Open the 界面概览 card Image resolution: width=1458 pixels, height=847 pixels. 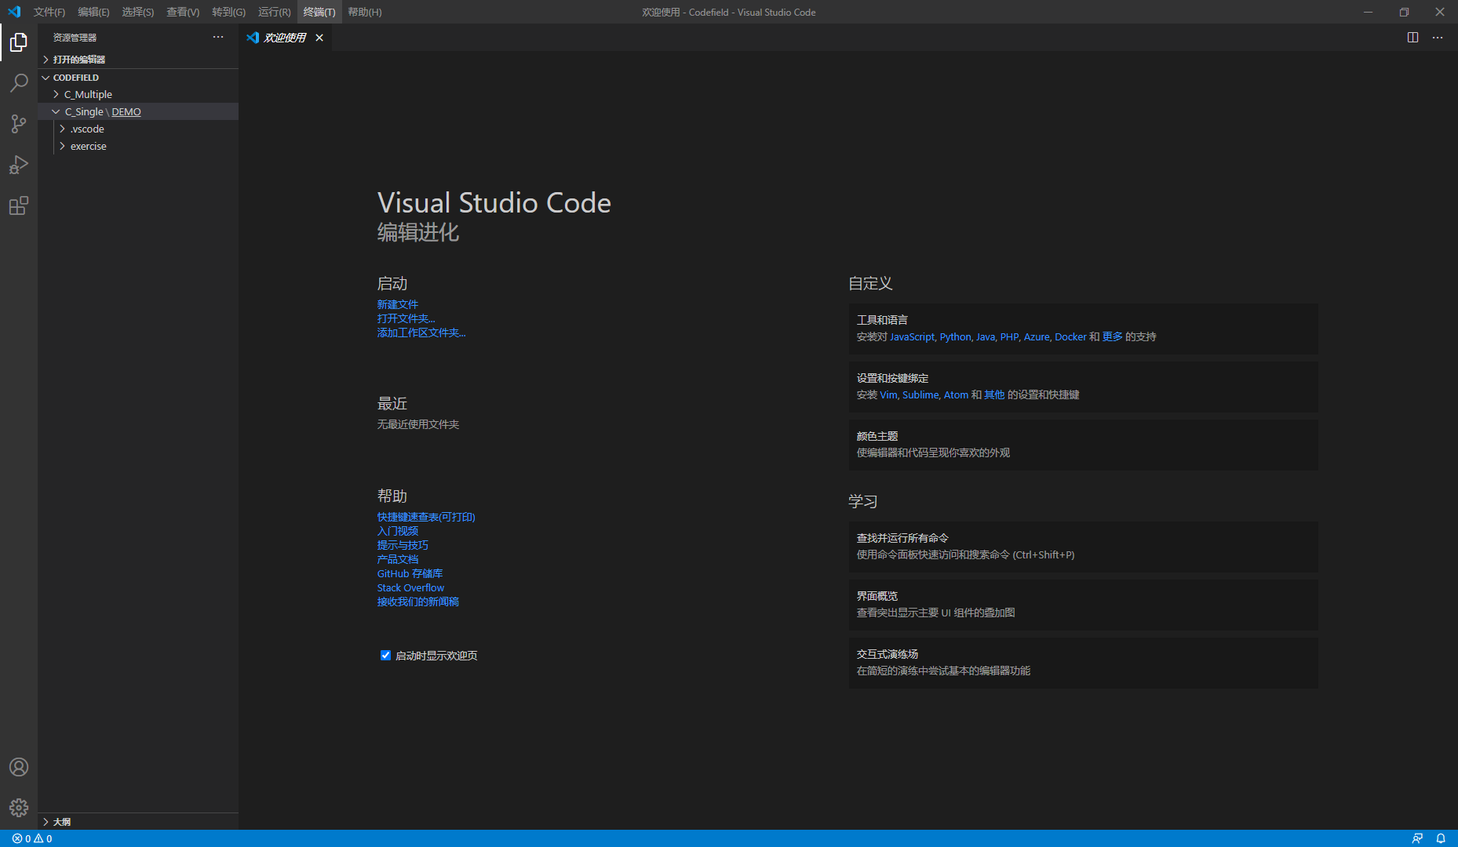[1083, 605]
